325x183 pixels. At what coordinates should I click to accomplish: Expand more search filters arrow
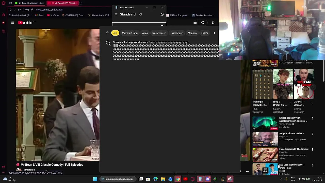tap(215, 33)
